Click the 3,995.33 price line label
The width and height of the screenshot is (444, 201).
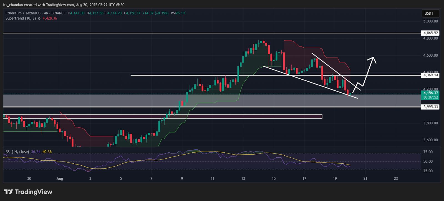coord(431,107)
